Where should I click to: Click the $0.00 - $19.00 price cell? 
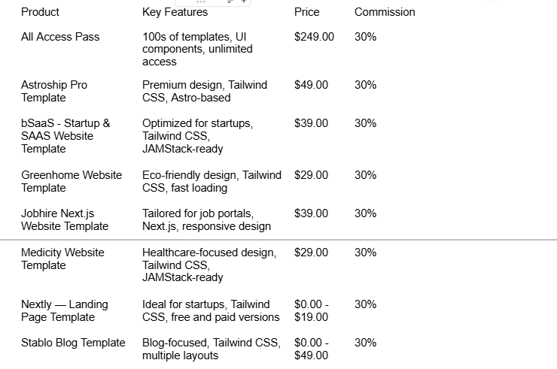click(x=312, y=310)
